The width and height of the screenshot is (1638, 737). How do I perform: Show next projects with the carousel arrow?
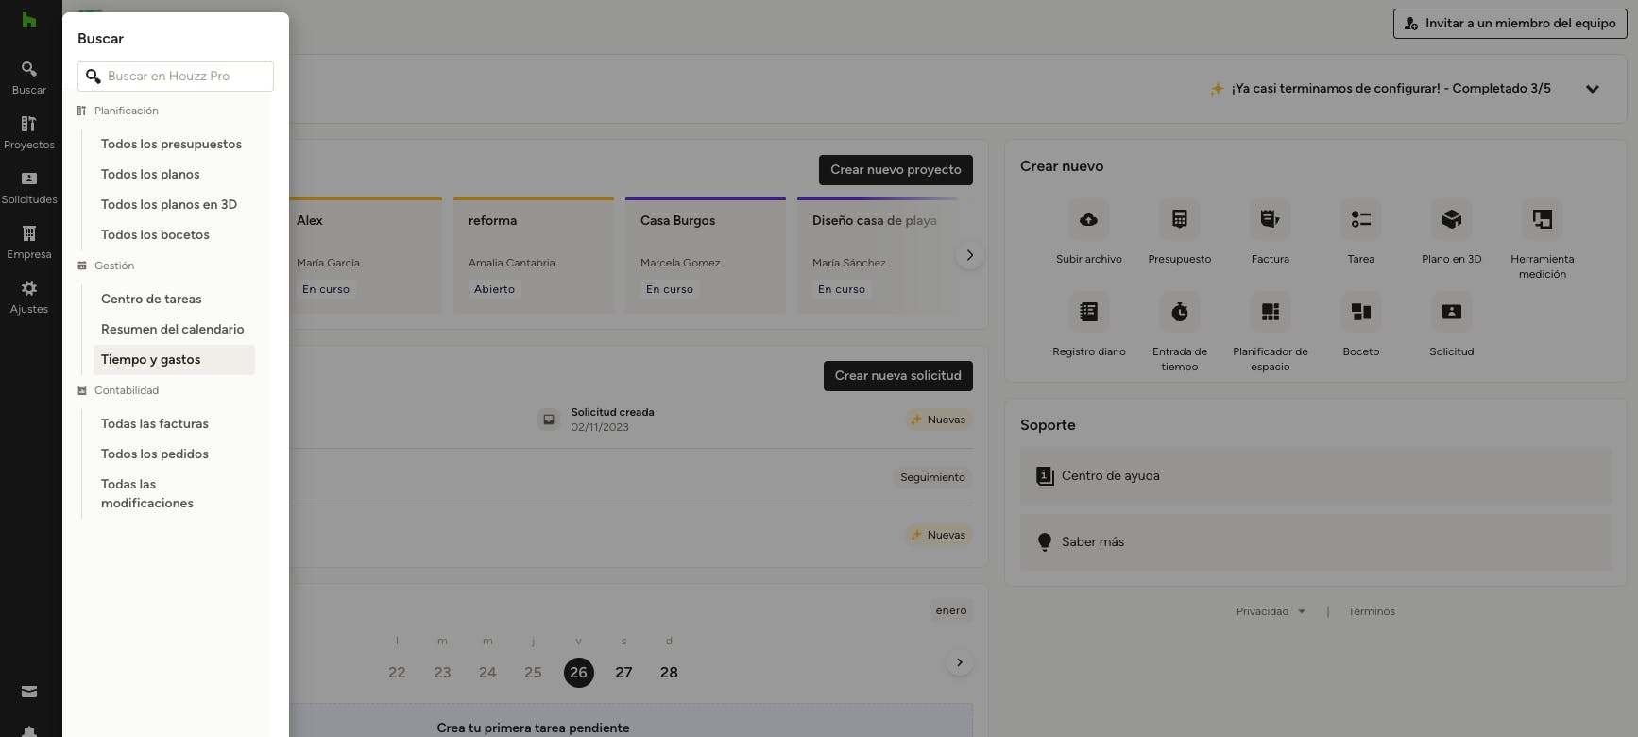click(x=969, y=255)
